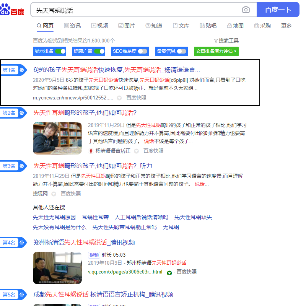The image size is (306, 306).
Task: Expand dropdown arrow beside 杨清语语言矫正
Action: (x=137, y=151)
